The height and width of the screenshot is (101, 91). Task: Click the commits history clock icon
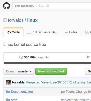[21, 57]
